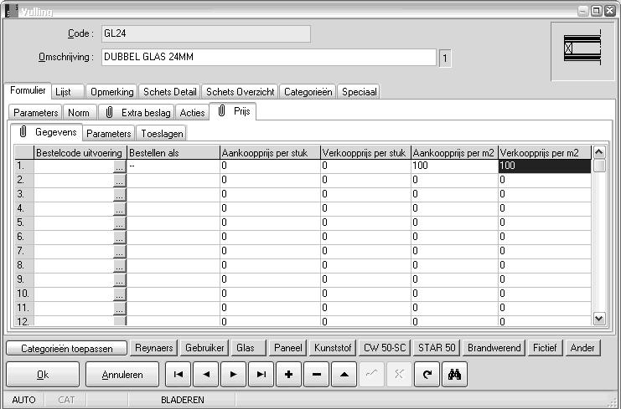621x409 pixels.
Task: Open lookup button in row 3 Bestelcode
Action: point(119,195)
